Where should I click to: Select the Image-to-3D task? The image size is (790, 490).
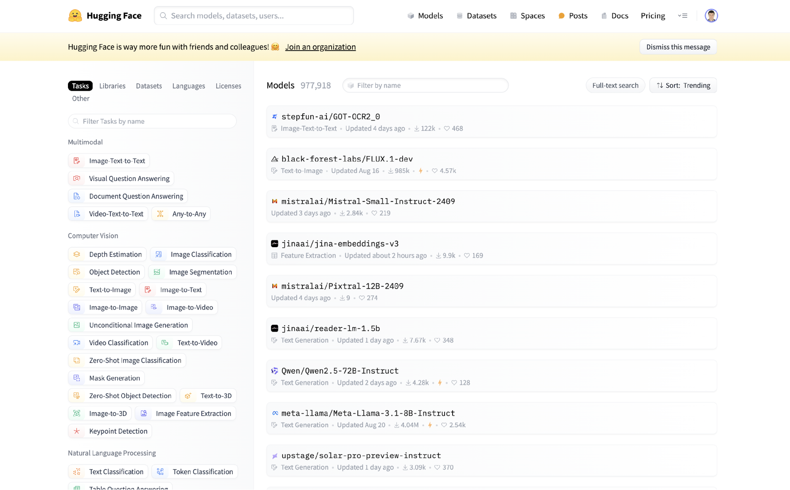coord(100,413)
